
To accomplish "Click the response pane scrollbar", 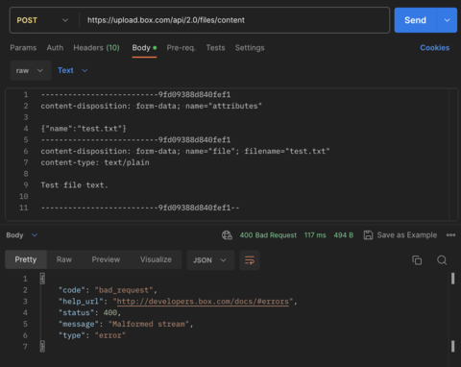I will click(x=452, y=312).
